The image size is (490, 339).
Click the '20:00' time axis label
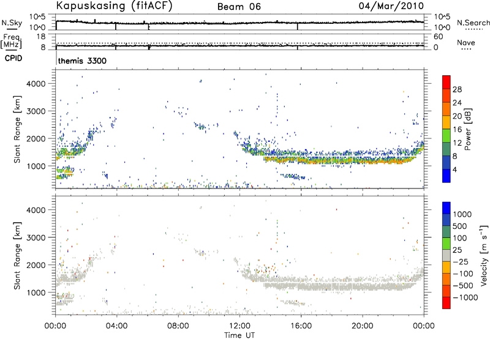click(x=363, y=326)
